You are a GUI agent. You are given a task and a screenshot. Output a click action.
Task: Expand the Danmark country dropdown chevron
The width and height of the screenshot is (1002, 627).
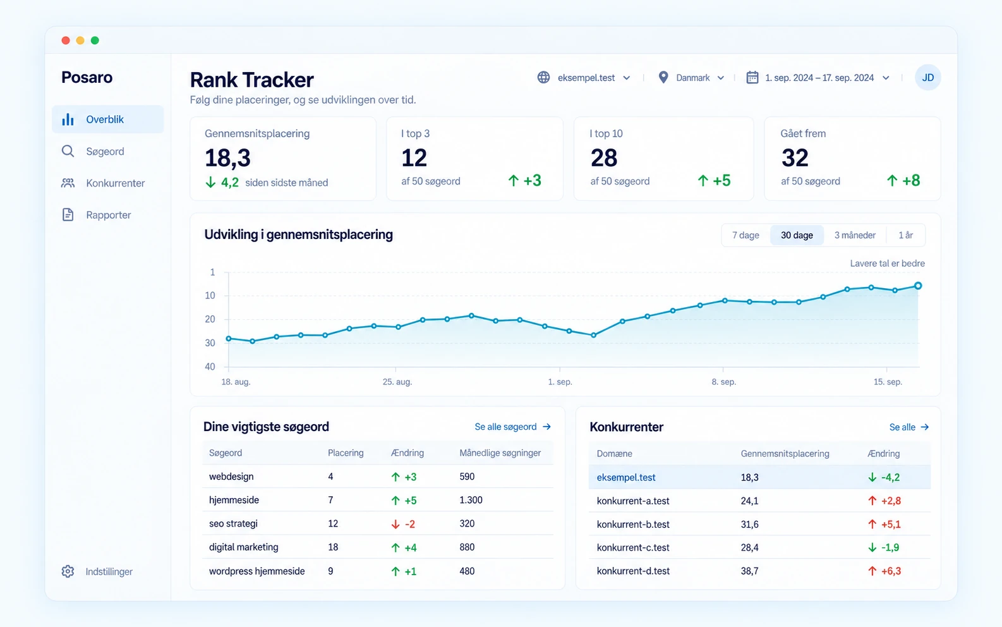click(x=721, y=78)
